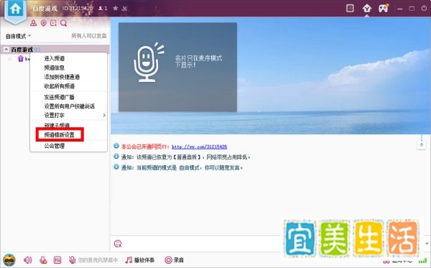Click the share icon next to the star
This screenshot has height=268, width=431.
(x=124, y=8)
